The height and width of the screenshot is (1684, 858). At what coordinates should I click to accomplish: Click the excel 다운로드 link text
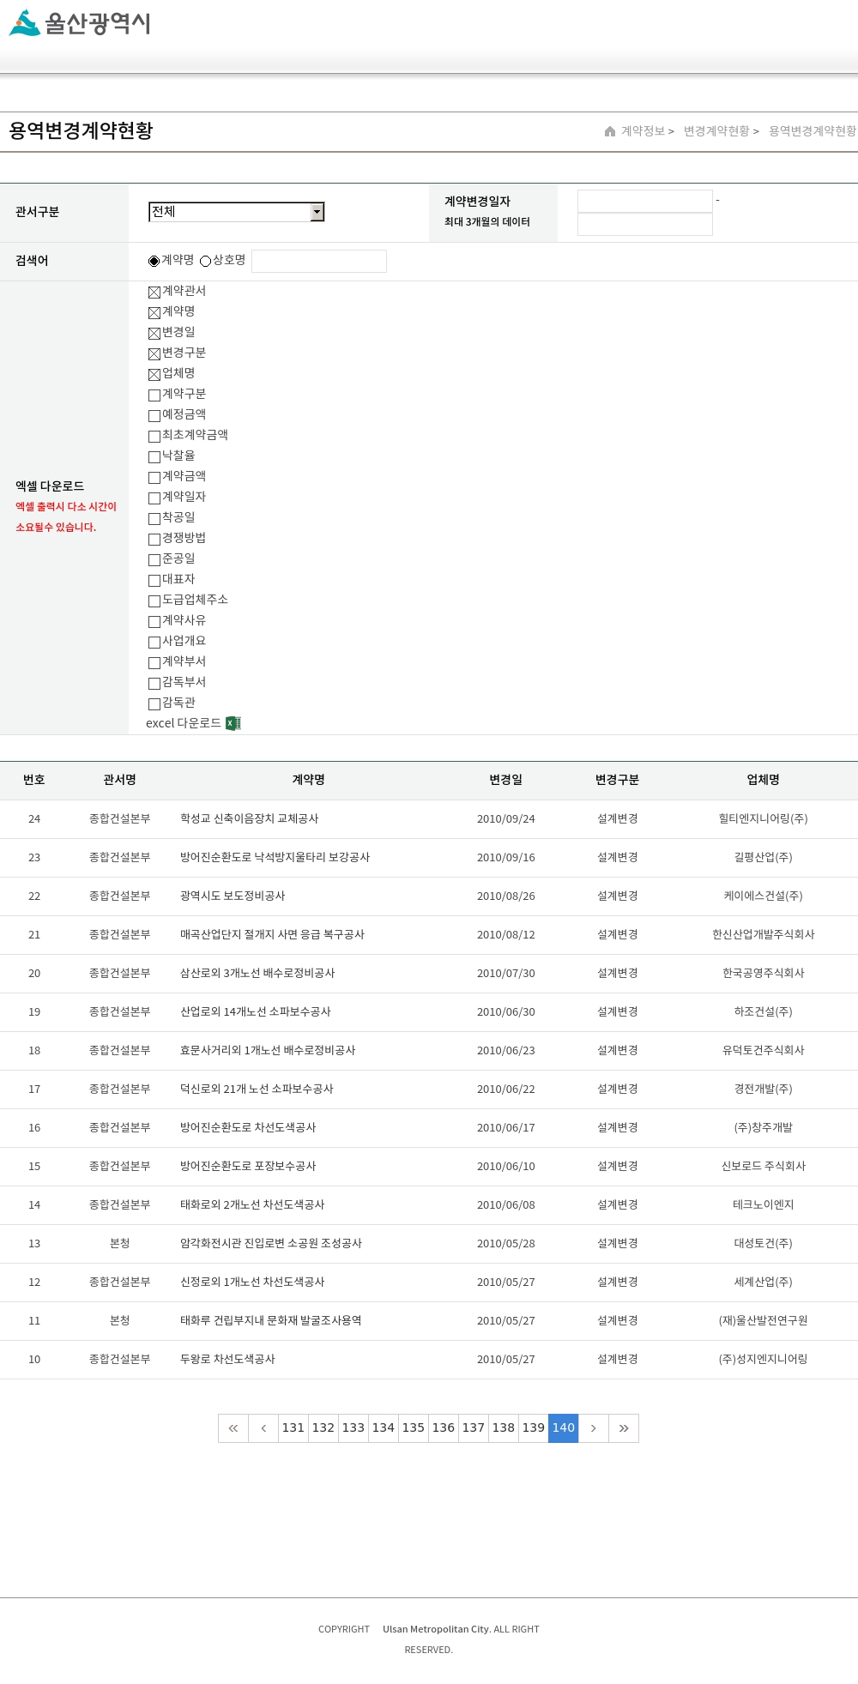(184, 723)
